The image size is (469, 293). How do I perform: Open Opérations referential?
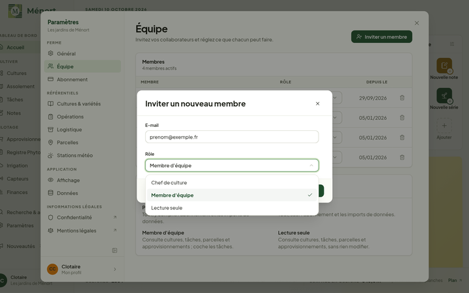83,117
